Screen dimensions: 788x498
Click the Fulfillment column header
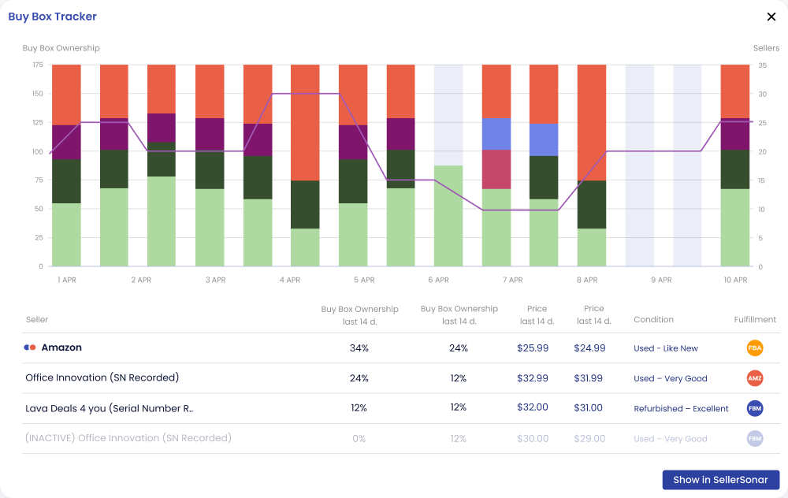(x=755, y=319)
